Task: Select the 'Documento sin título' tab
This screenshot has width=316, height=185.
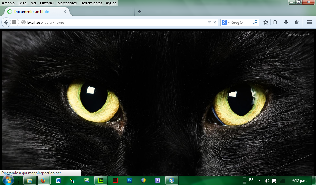Action: (x=37, y=12)
